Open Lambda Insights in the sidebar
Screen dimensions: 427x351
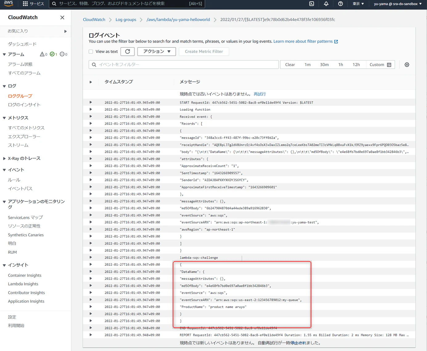[23, 284]
